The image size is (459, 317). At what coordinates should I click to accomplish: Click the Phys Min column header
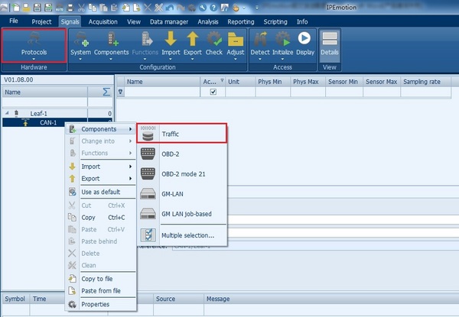273,82
